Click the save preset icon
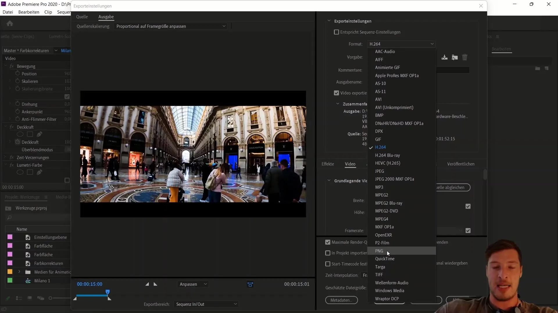Screen dimensions: 558x313 (444, 57)
